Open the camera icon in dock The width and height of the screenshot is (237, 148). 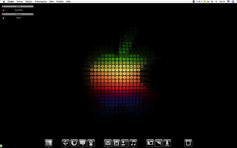click(x=150, y=143)
